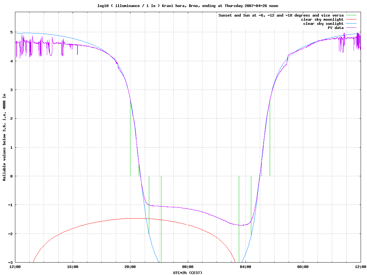Click the purple PV data legend line sample
Viewport: 367px width, 275px height.
pos(351,28)
